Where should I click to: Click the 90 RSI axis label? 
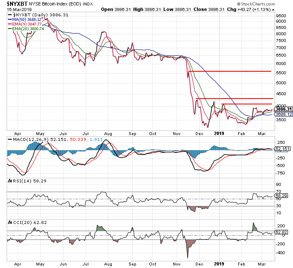(x=279, y=184)
